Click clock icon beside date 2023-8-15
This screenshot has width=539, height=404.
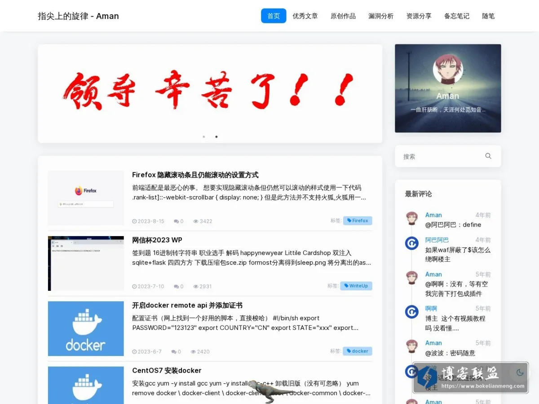(x=134, y=221)
